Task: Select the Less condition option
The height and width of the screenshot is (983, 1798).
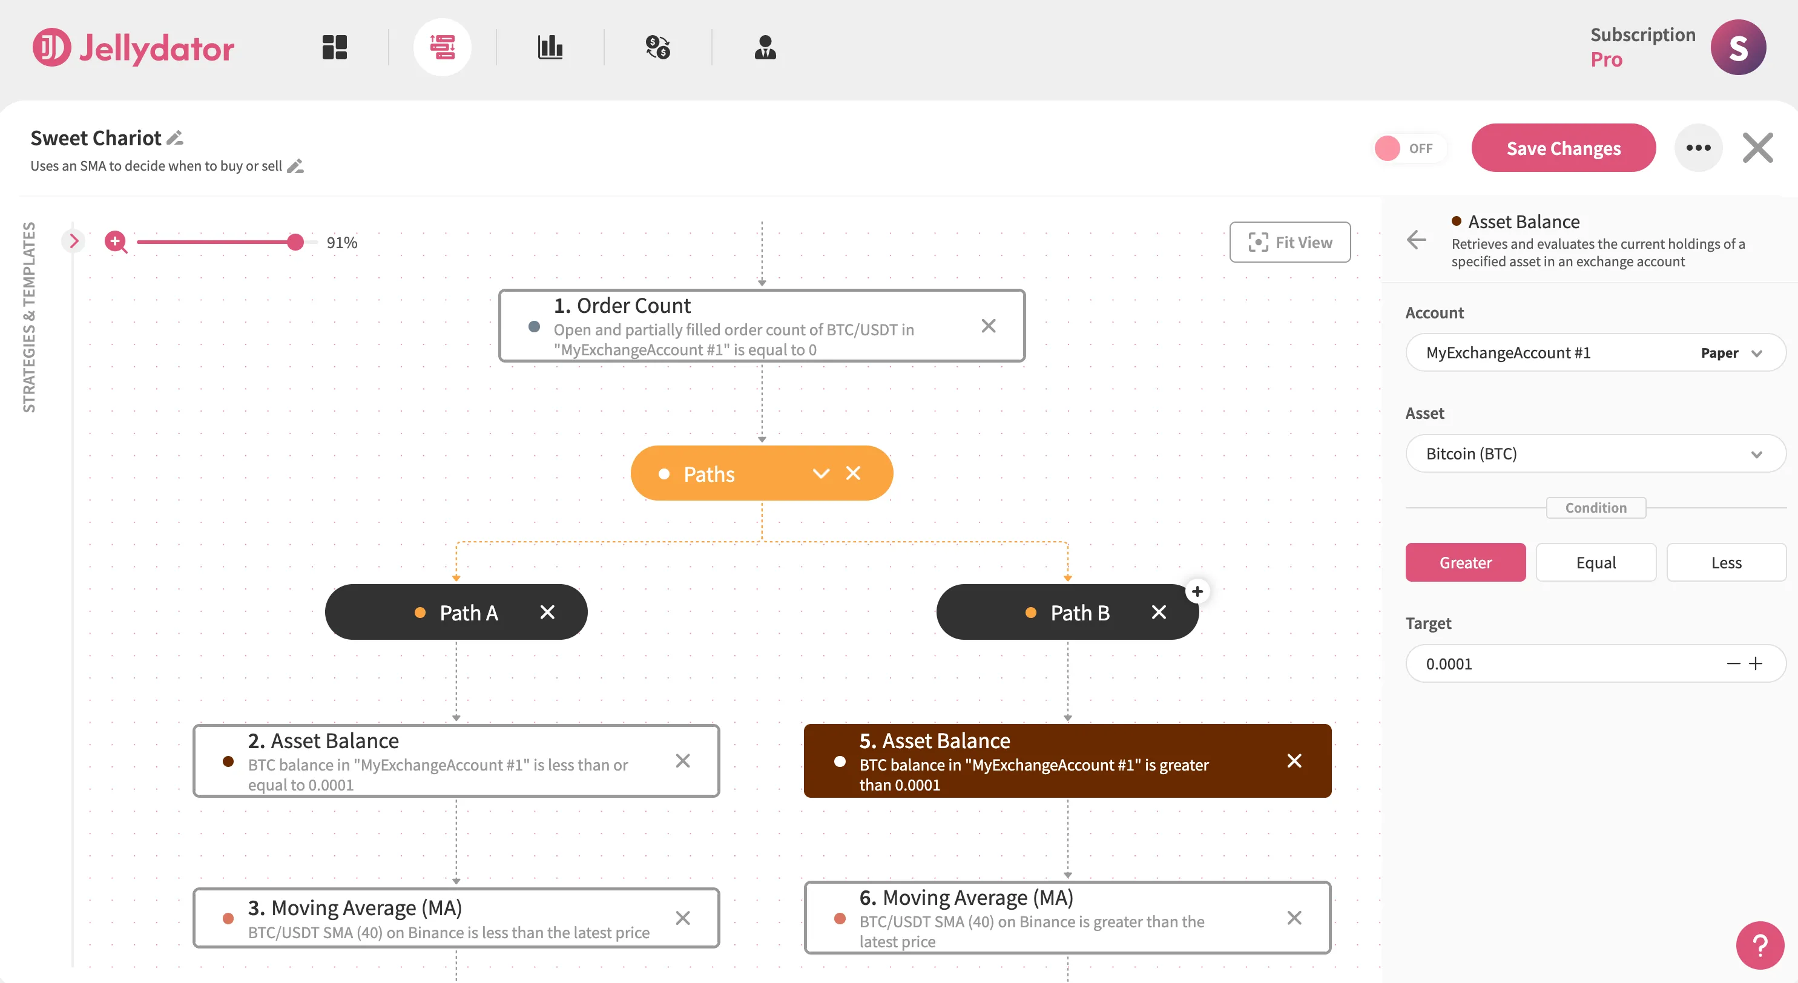Action: pos(1726,562)
